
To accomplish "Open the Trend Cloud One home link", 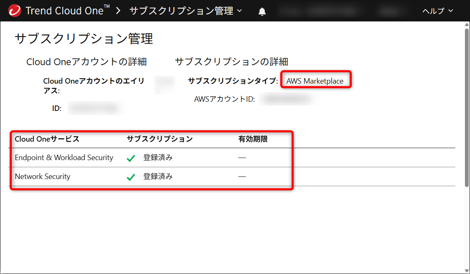I will 68,11.
